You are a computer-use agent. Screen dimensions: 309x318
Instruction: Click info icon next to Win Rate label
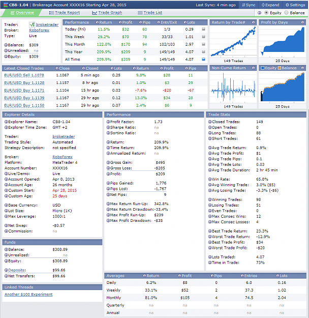[x=210, y=179]
